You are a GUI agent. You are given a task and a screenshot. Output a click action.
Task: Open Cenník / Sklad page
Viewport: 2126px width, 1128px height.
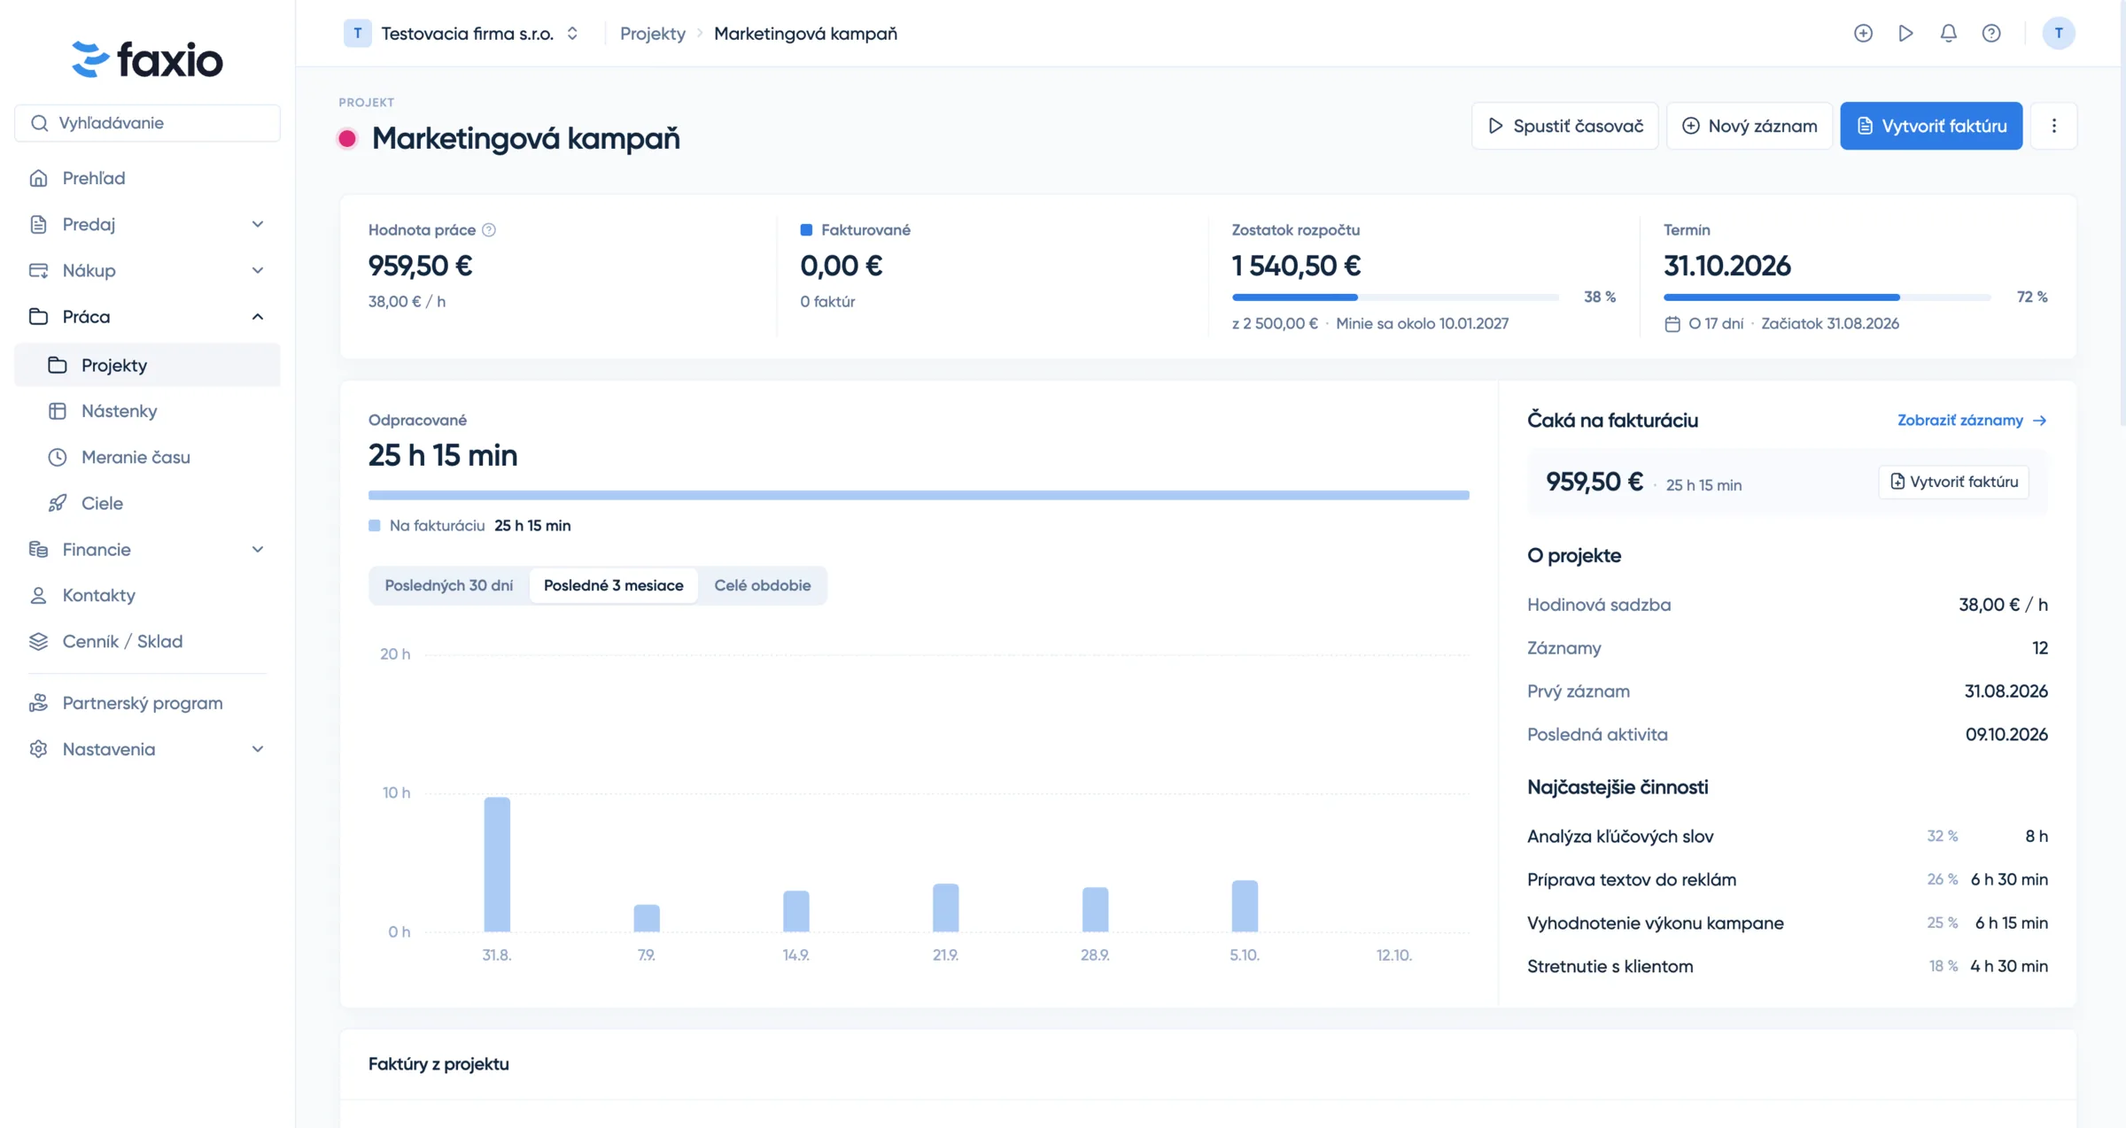tap(147, 641)
